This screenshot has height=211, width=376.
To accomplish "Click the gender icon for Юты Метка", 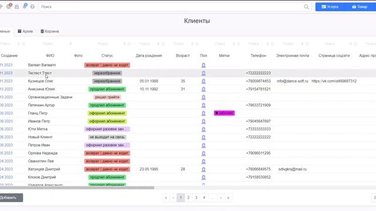I will 203,129.
